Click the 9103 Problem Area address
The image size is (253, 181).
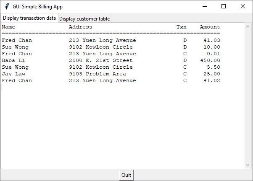(98, 74)
